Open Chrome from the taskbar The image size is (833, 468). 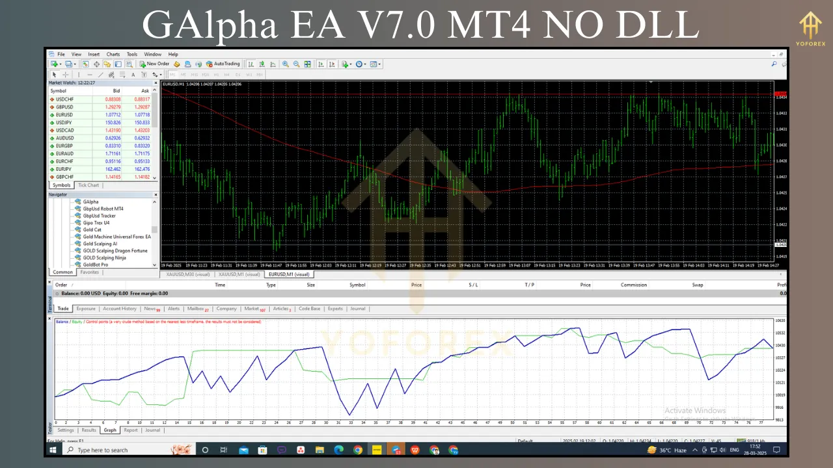tap(358, 450)
